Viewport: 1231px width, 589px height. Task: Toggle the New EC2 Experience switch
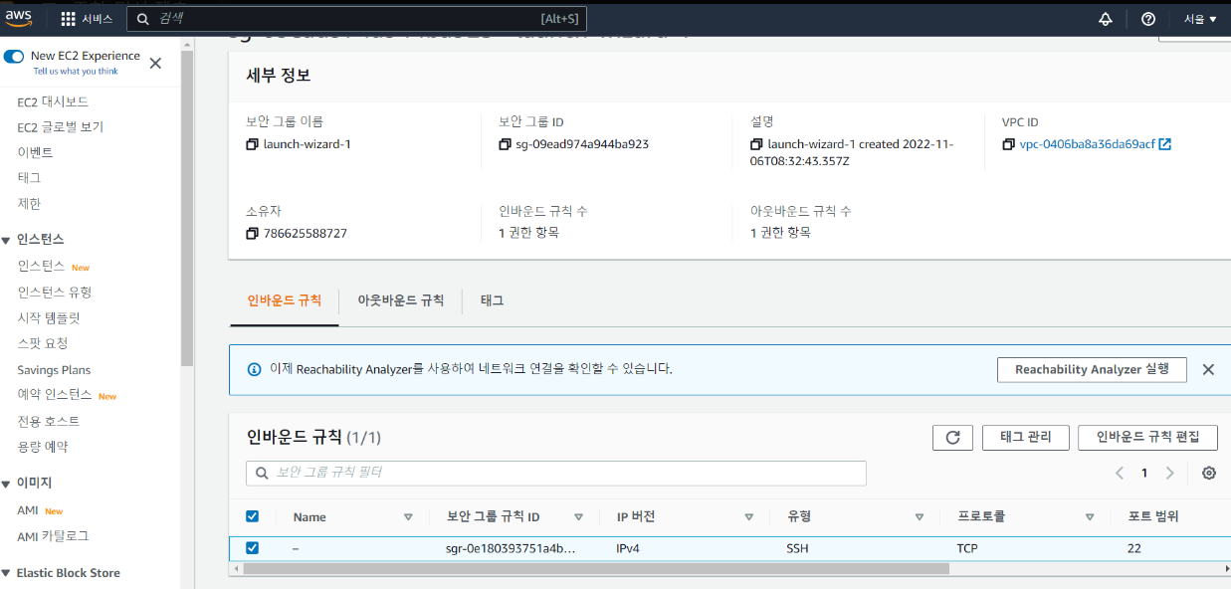coord(14,56)
